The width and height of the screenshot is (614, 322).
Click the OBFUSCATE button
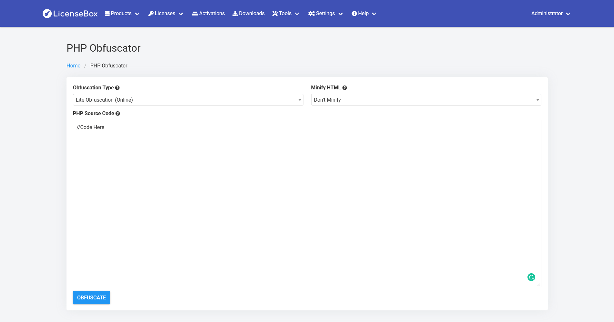(91, 297)
